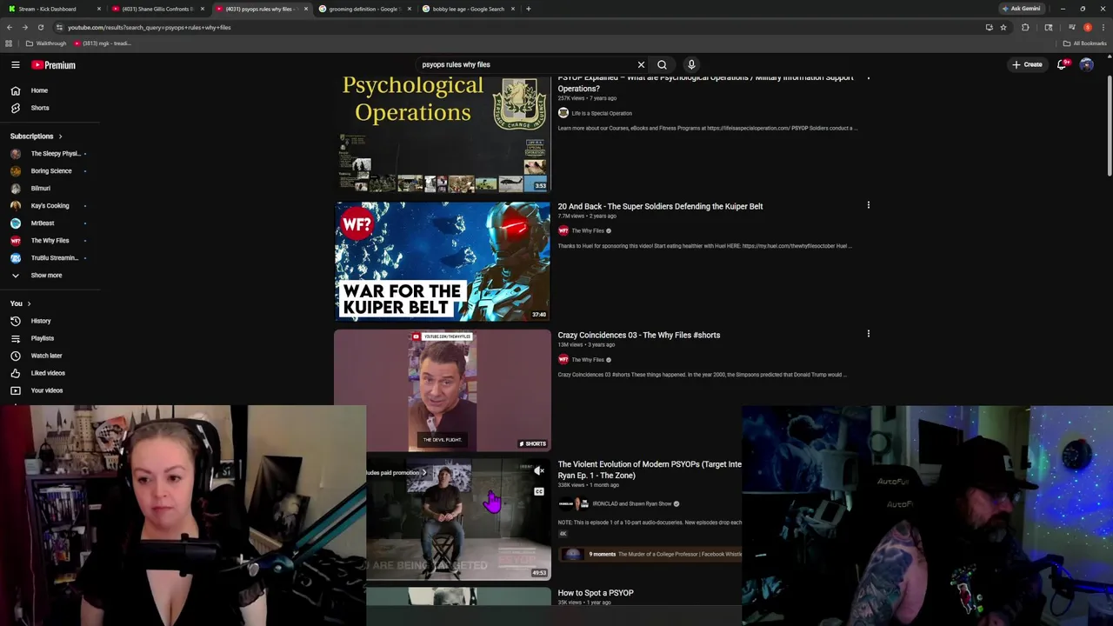The width and height of the screenshot is (1113, 626).
Task: Click the Chrome profile avatar icon
Action: click(1088, 27)
